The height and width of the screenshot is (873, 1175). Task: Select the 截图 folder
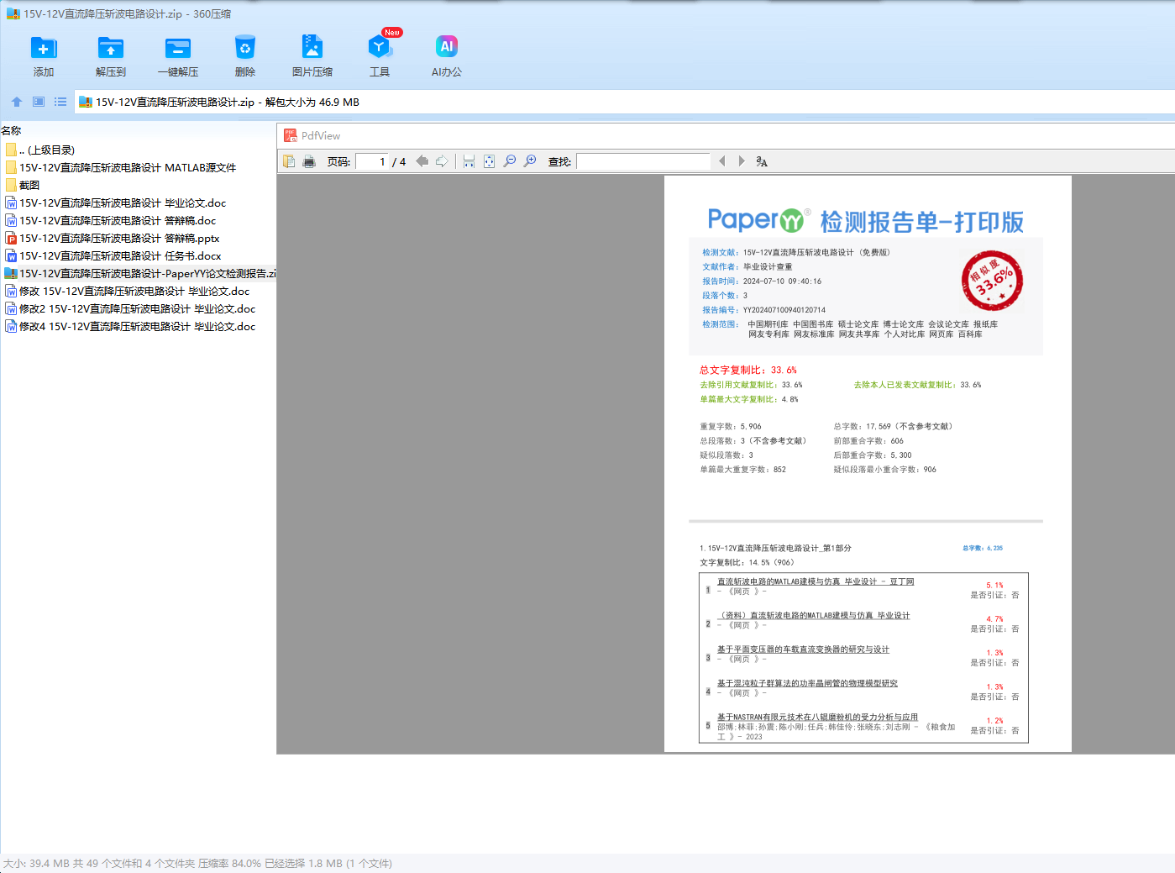tap(23, 186)
